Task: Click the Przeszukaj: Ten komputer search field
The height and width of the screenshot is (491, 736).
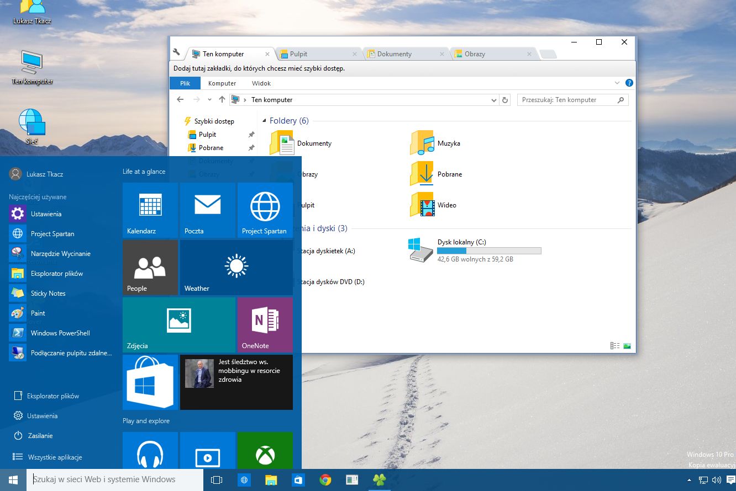Action: 566,100
